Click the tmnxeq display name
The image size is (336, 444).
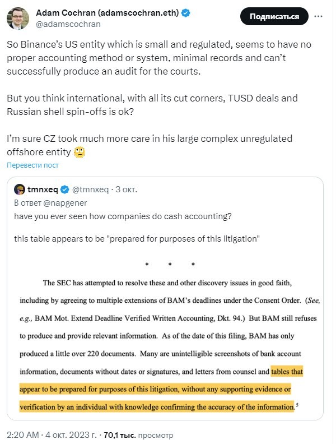pyautogui.click(x=43, y=189)
